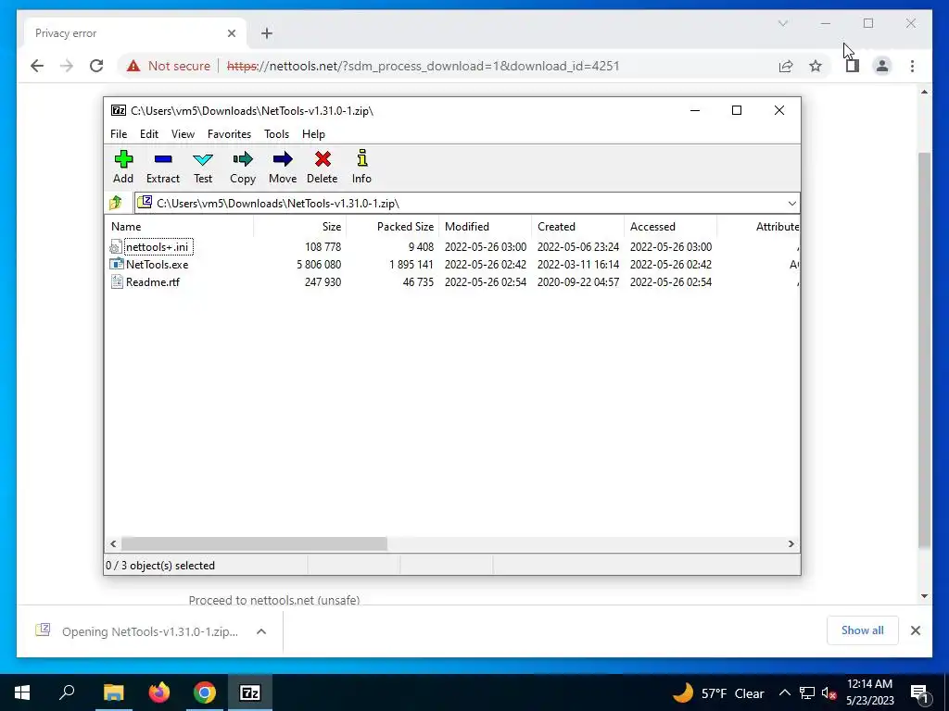
Task: Open Chrome side panel icon
Action: (853, 66)
